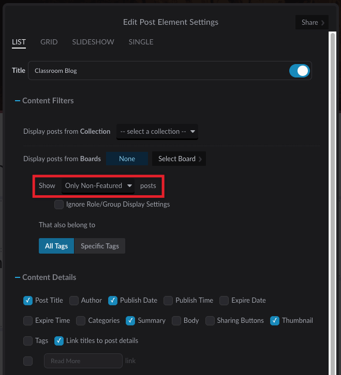The width and height of the screenshot is (341, 375).
Task: Switch to the SLIDESHOW tab
Action: 93,42
